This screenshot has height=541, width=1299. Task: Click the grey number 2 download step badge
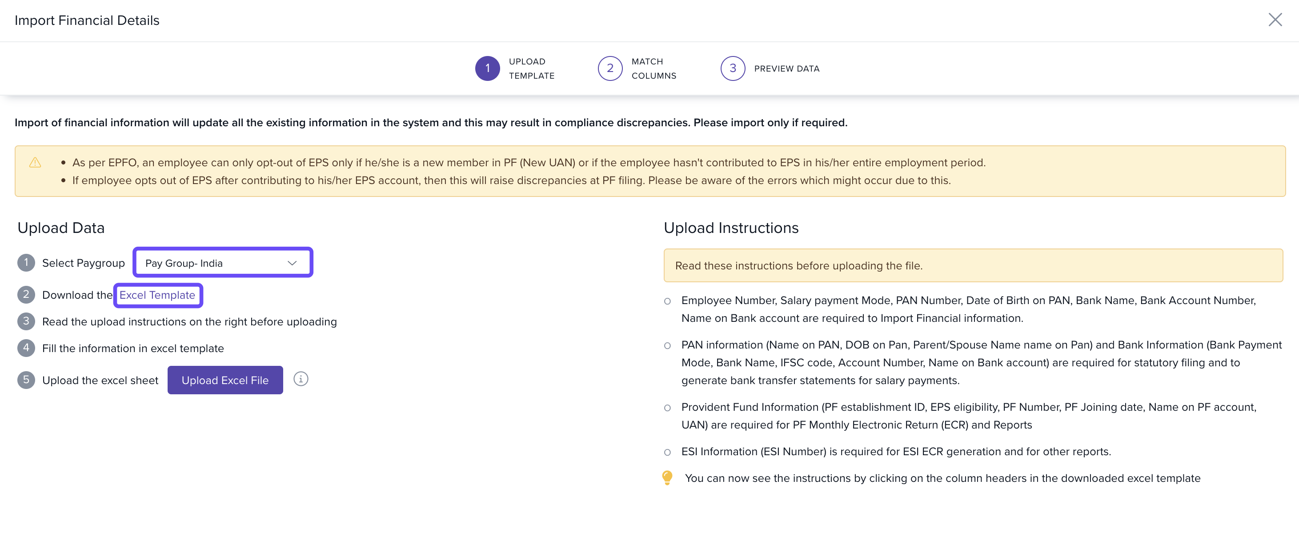[x=26, y=294]
